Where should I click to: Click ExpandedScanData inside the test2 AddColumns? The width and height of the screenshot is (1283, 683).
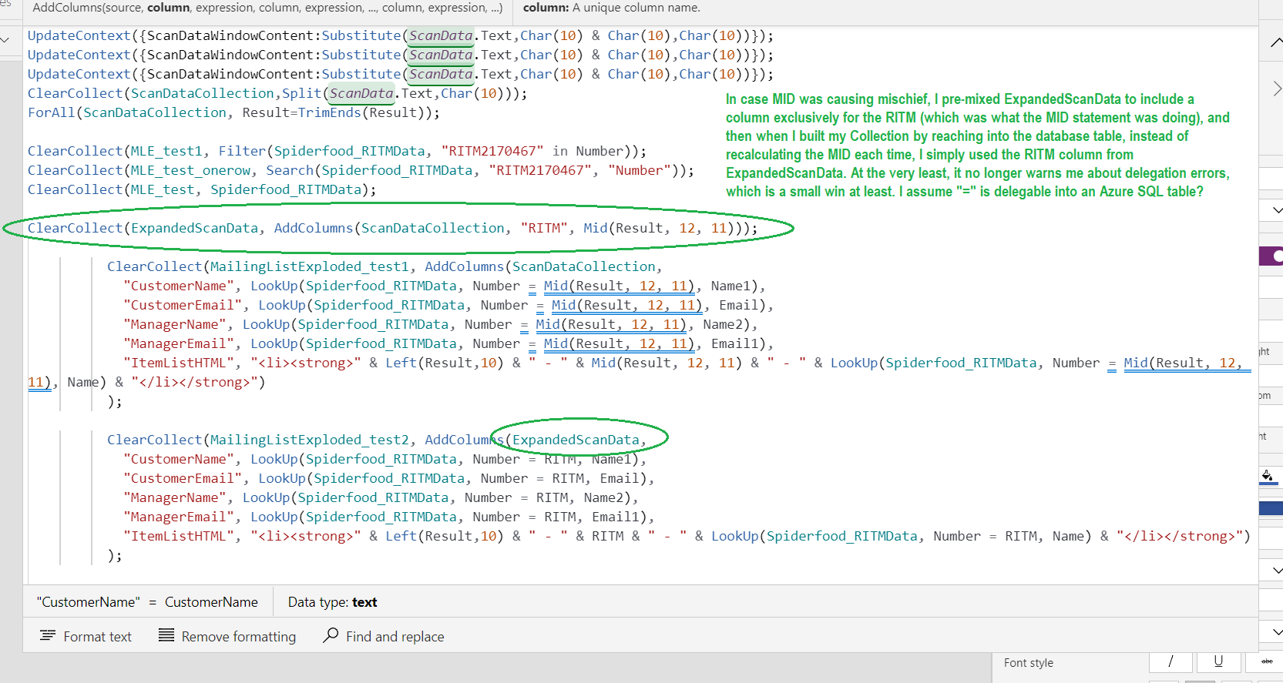click(576, 440)
